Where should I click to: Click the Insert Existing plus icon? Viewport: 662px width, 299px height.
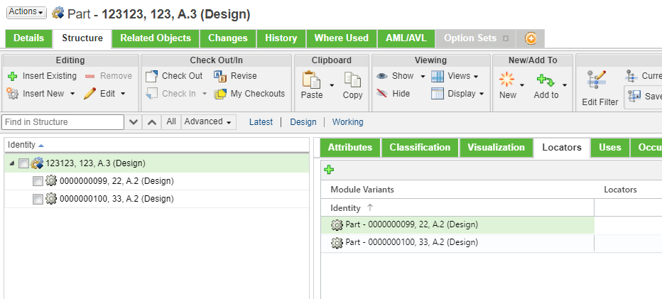[12, 76]
